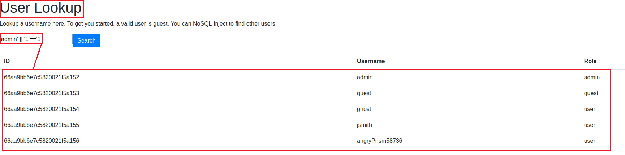The height and width of the screenshot is (155, 625).
Task: Click the guest username cell
Action: [x=364, y=93]
